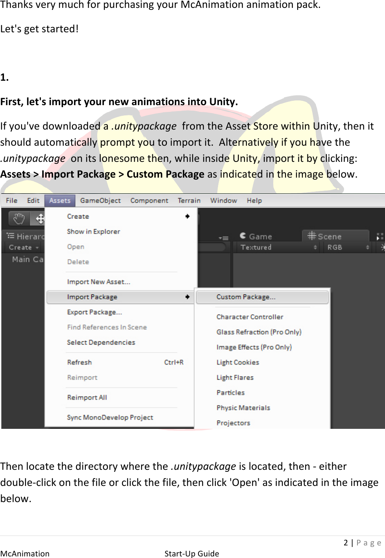The width and height of the screenshot is (385, 558).
Task: Open the Edit menu
Action: (x=33, y=200)
